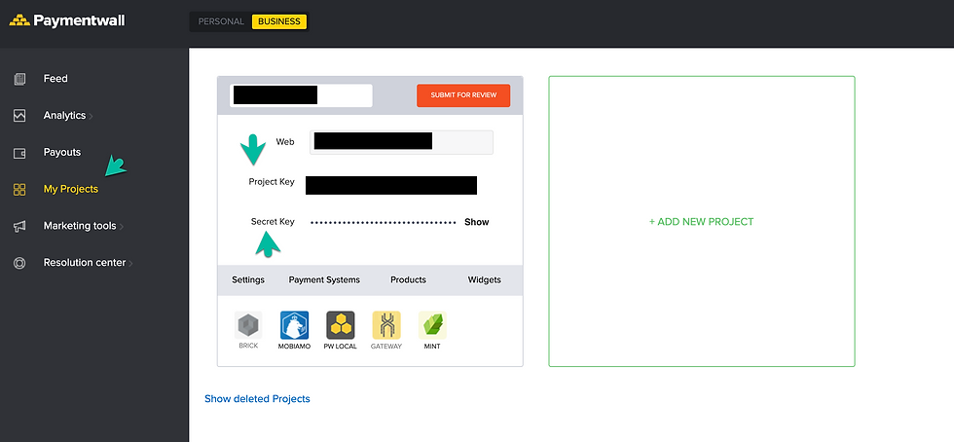Screen dimensions: 954x442
Task: Click the My Projects grid icon
Action: (19, 189)
